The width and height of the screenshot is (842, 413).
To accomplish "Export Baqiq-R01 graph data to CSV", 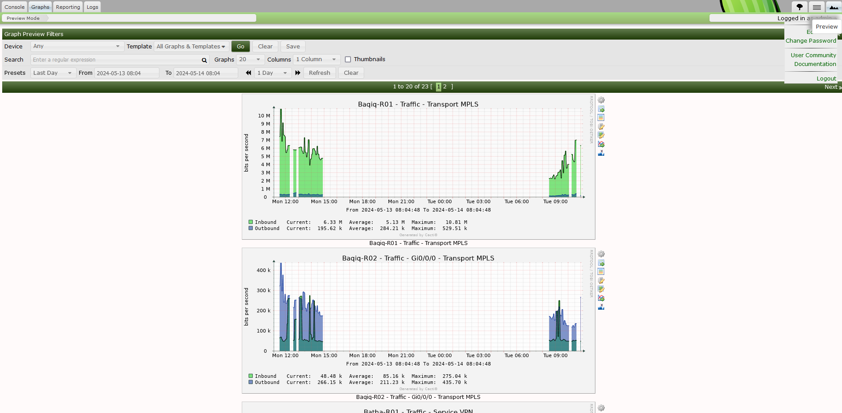I will (601, 109).
